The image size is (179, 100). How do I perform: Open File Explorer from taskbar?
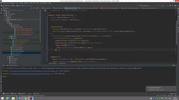pos(13,98)
